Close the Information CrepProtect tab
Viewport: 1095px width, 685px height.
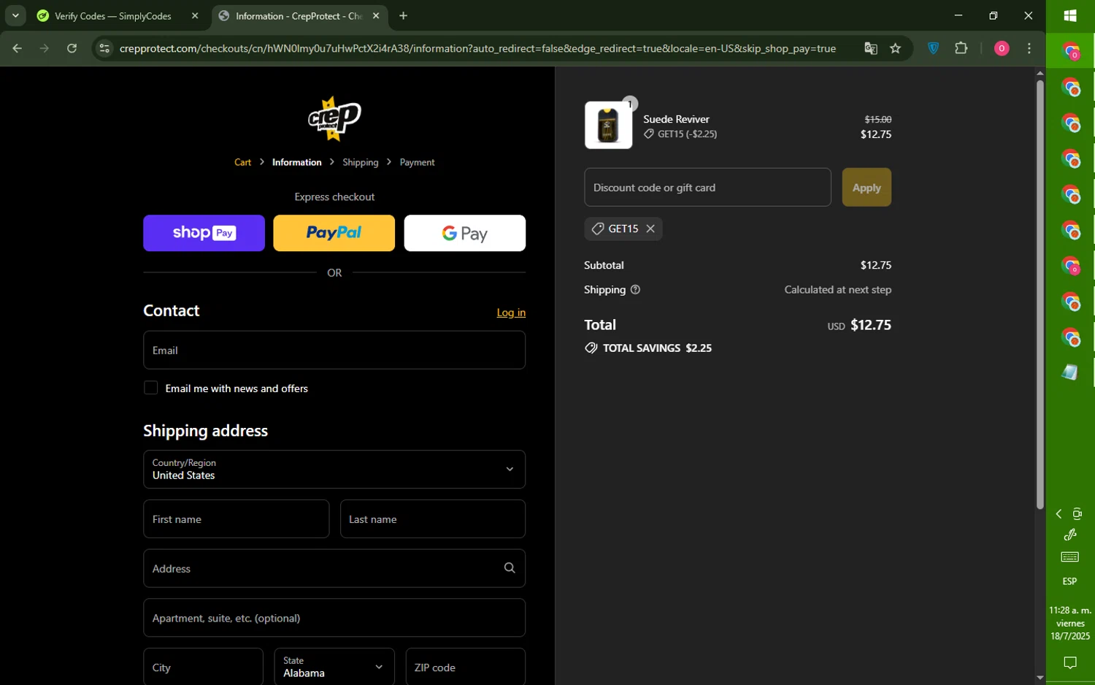point(376,15)
